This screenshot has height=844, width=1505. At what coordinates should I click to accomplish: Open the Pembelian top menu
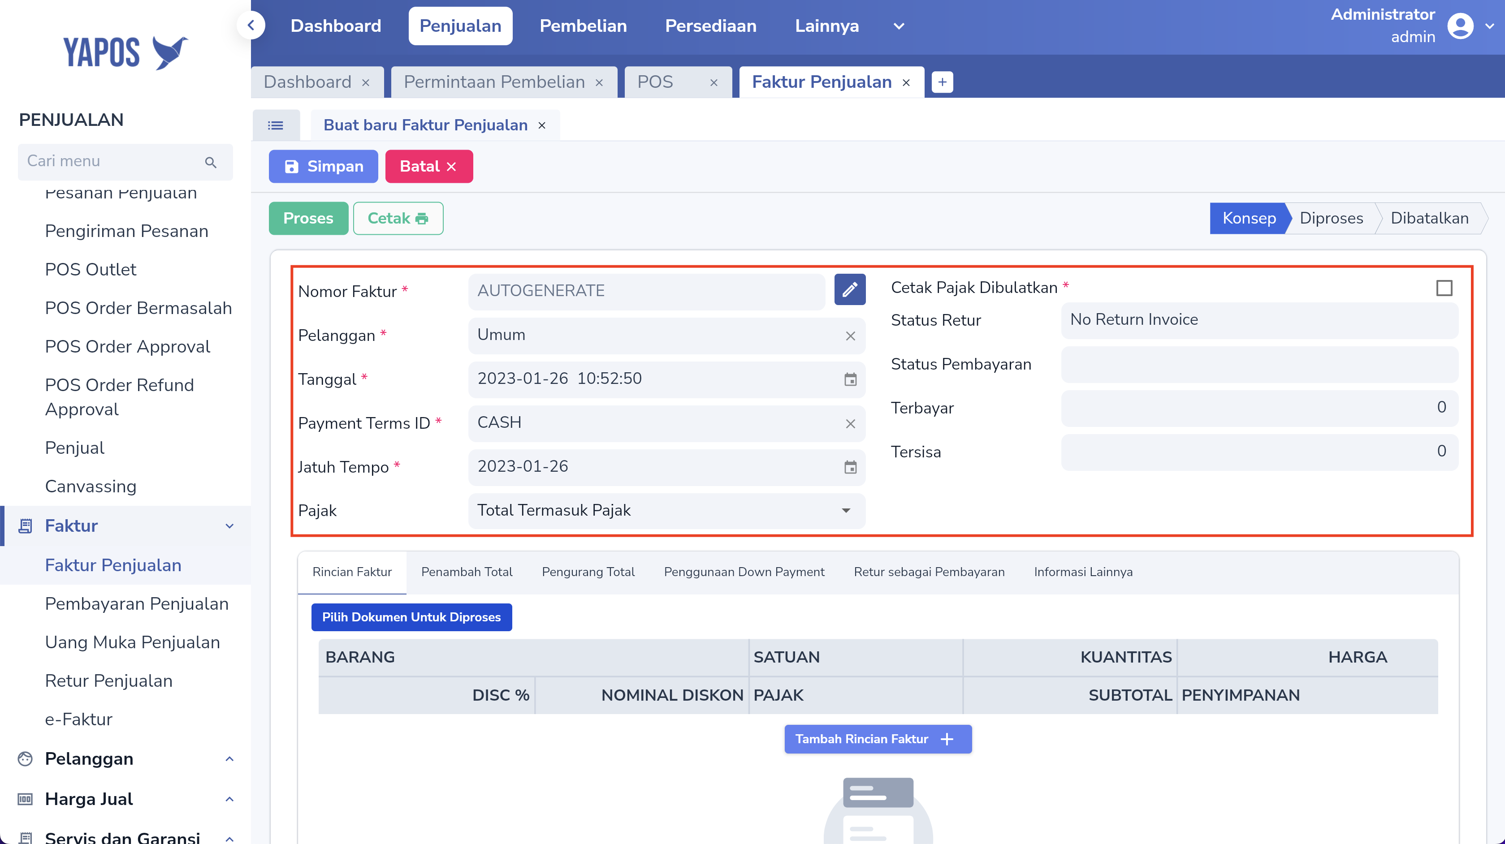tap(583, 26)
